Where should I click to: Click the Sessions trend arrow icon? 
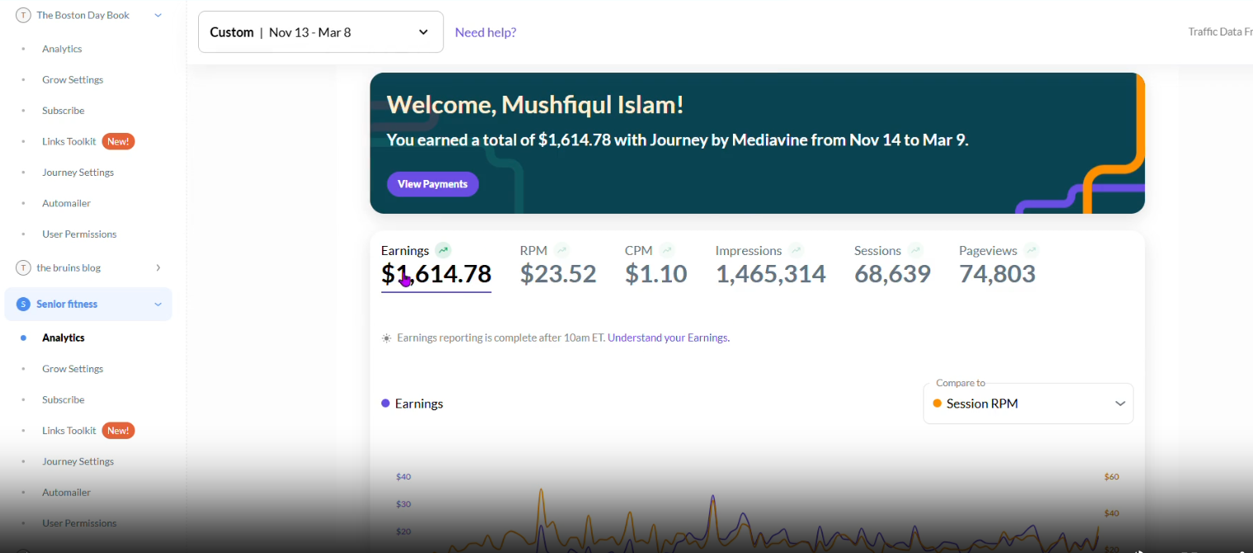coord(915,250)
